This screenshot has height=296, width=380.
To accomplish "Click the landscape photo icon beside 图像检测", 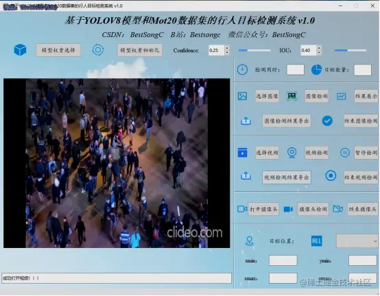I will coord(292,96).
